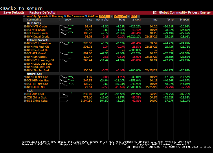Select the Monthly Spreads radio option

[24, 16]
